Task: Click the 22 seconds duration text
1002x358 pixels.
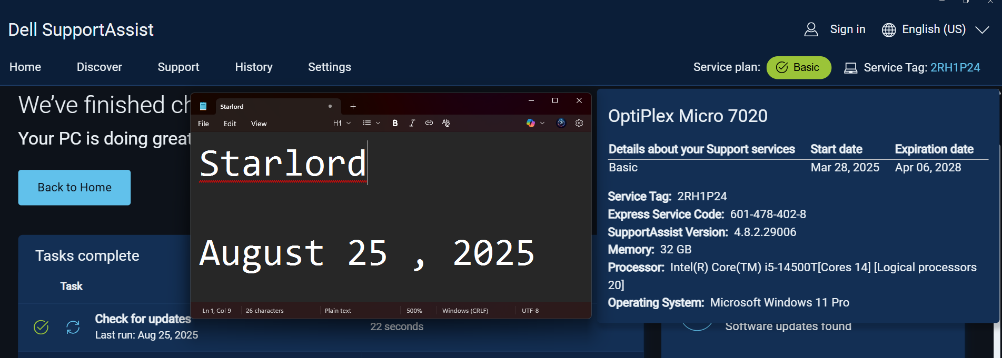Action: 396,326
